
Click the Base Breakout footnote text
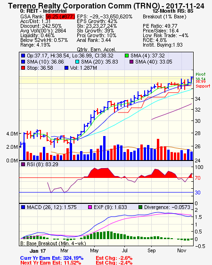(x=53, y=243)
